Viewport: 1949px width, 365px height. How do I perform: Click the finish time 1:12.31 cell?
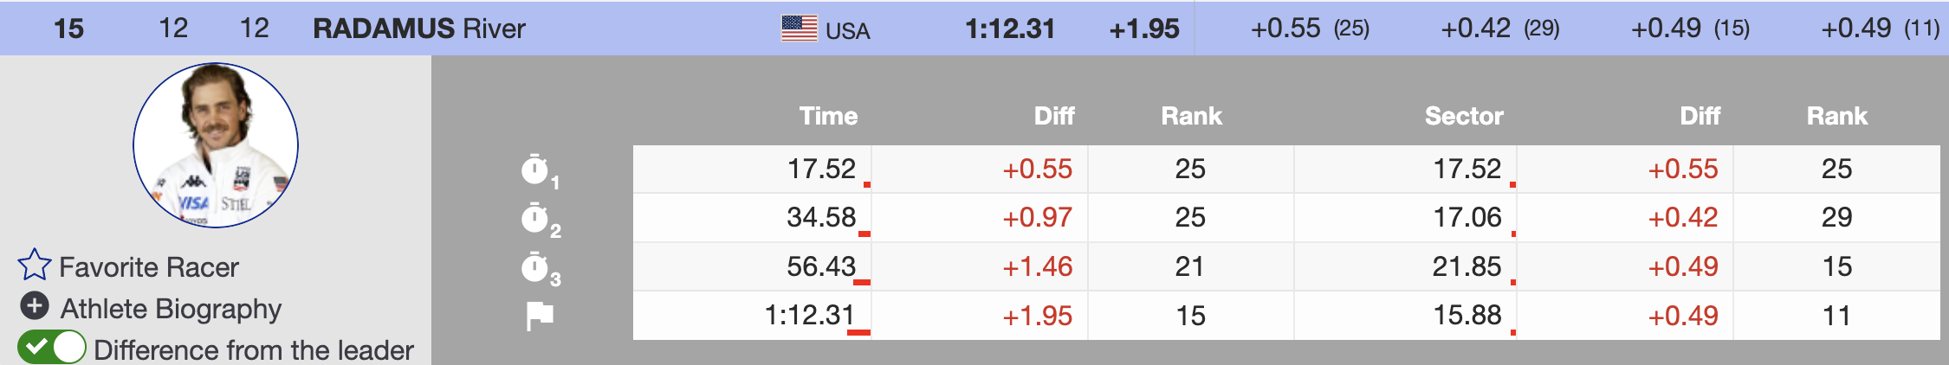pos(809,316)
